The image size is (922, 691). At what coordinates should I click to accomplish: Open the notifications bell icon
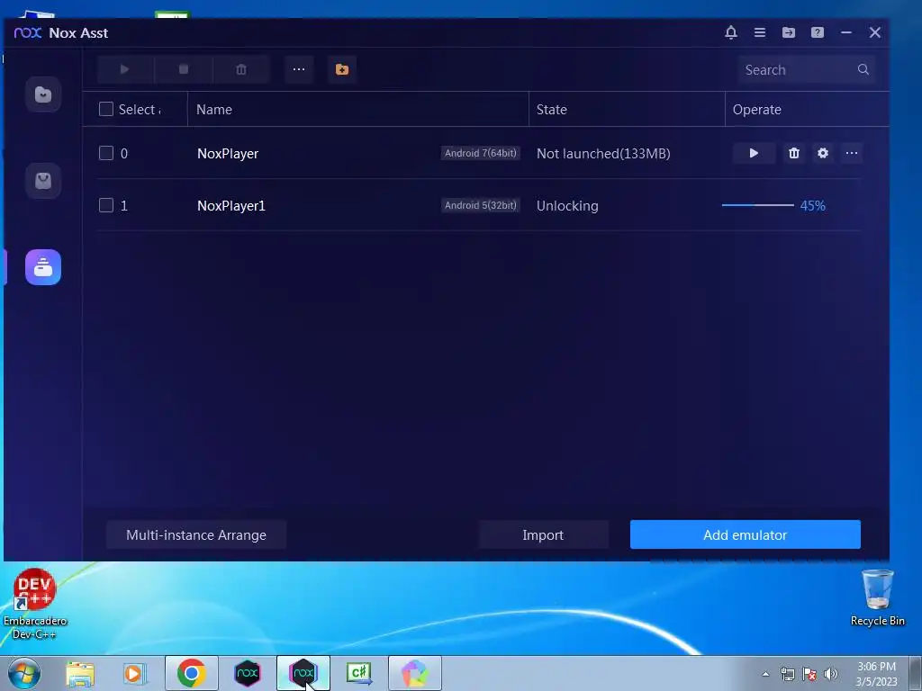pos(731,32)
